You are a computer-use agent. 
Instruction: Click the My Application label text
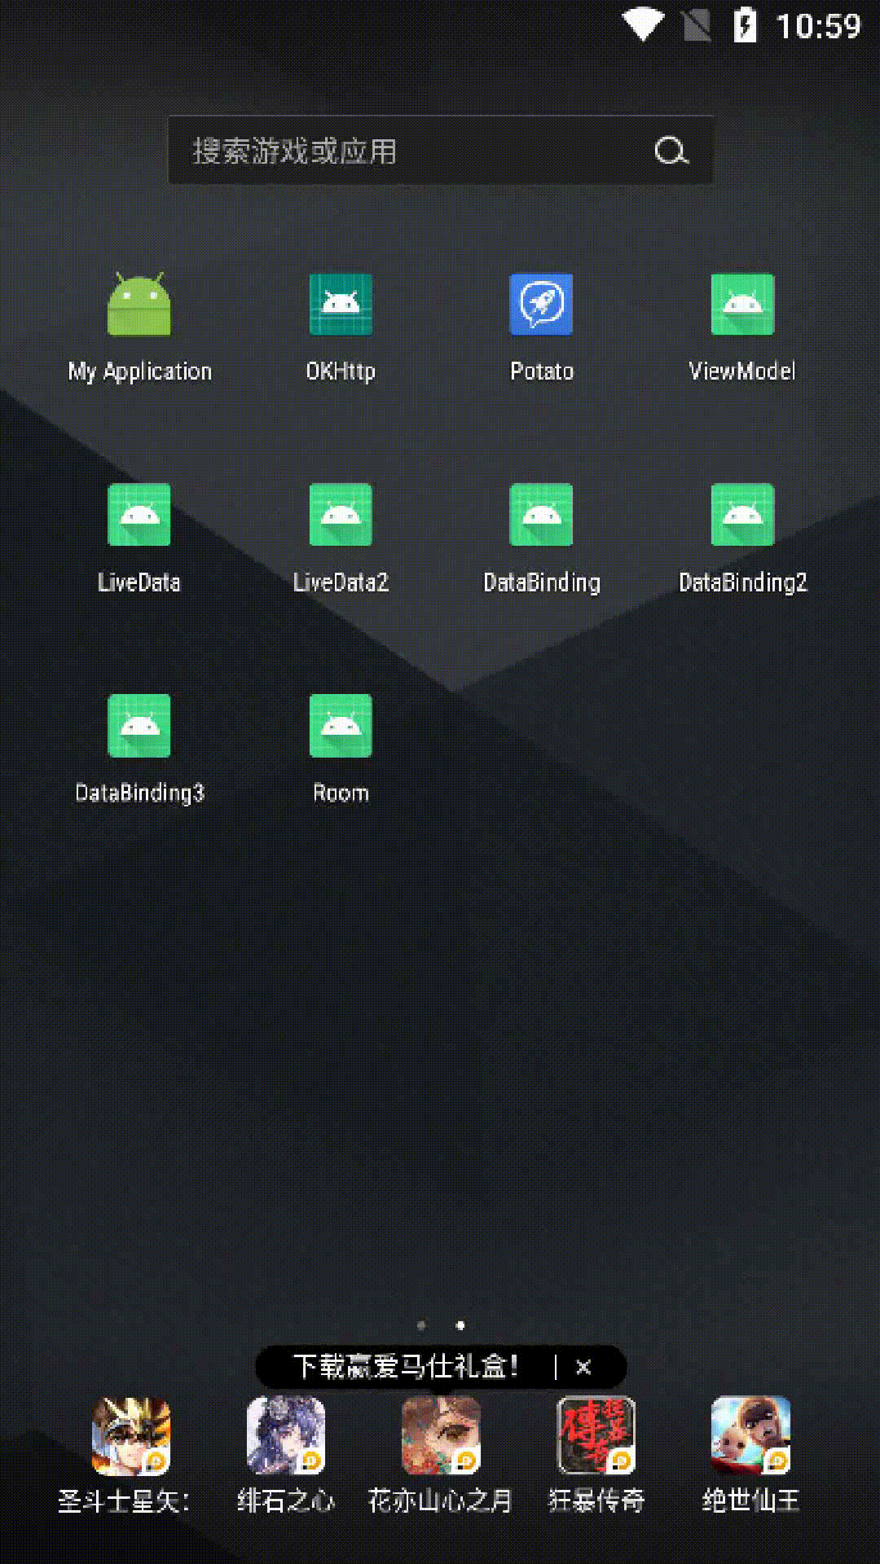coord(139,372)
